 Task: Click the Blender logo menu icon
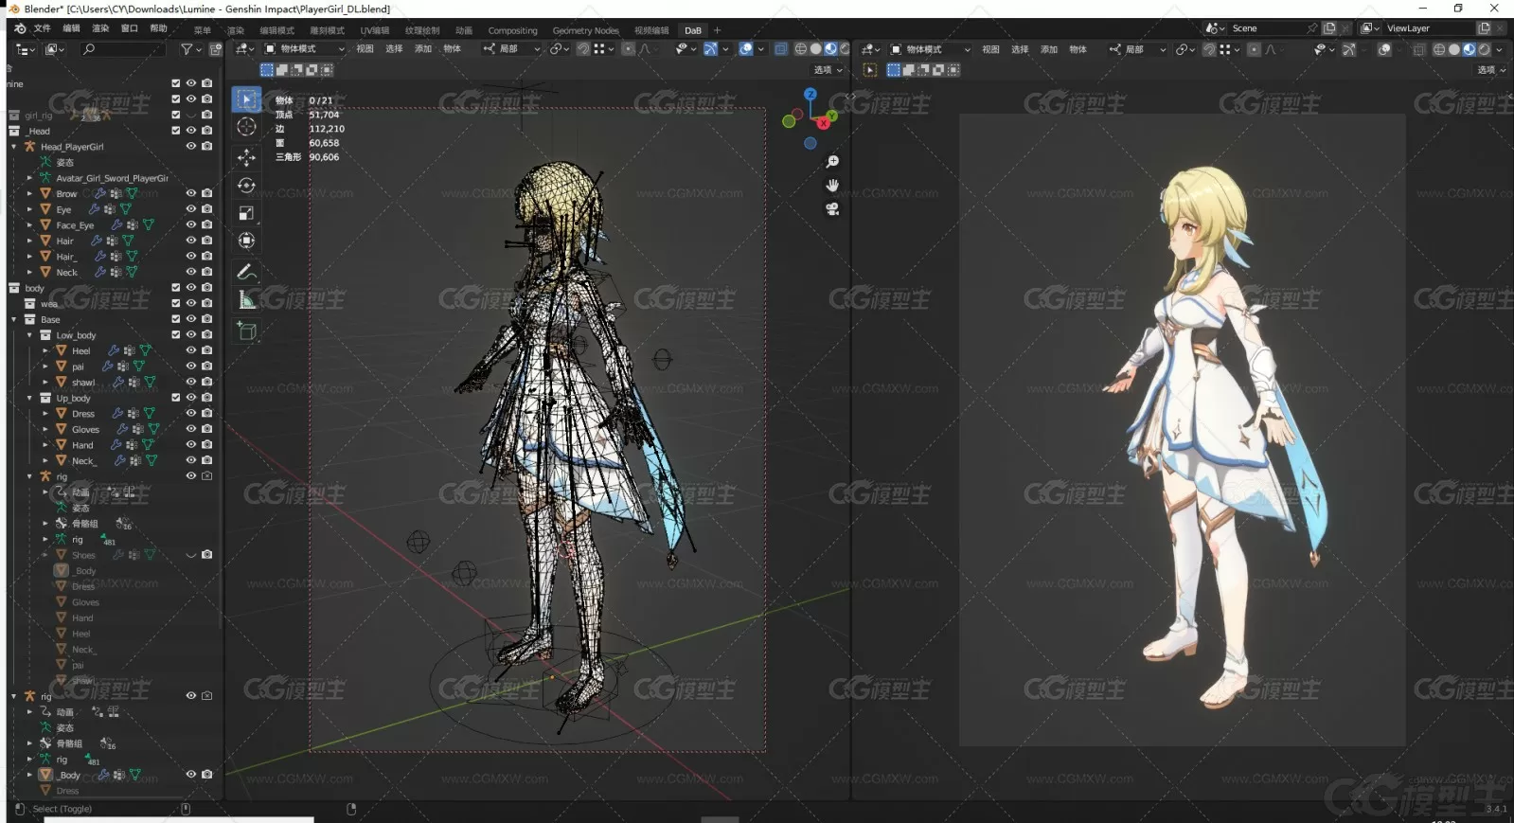point(20,28)
